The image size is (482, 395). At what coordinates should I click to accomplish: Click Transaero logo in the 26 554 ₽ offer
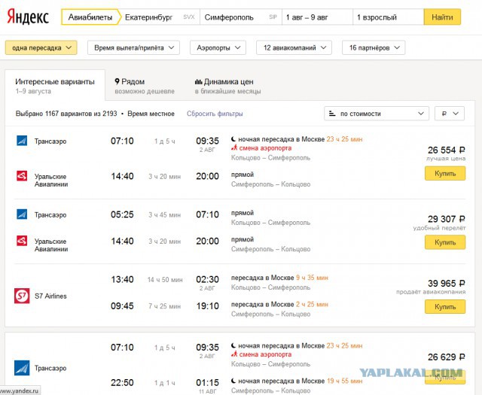coord(22,141)
